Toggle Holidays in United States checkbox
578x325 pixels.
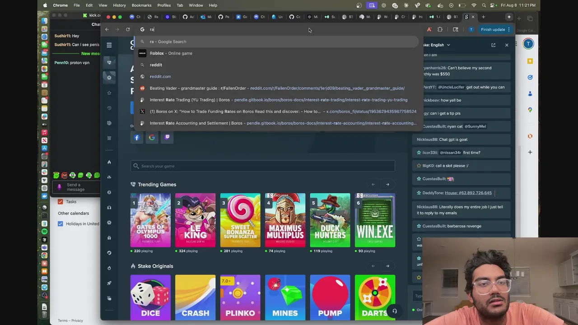click(60, 224)
